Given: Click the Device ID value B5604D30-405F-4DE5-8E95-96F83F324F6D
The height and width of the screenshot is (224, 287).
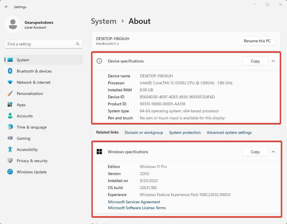Looking at the screenshot, I should click(x=177, y=97).
